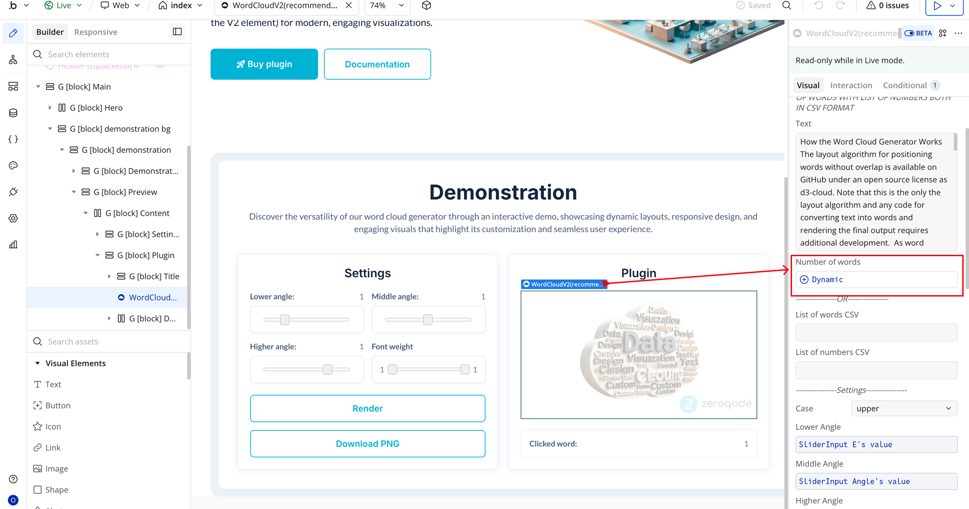Click the Lower angle slider handle
Viewport: 969px width, 509px height.
click(285, 319)
